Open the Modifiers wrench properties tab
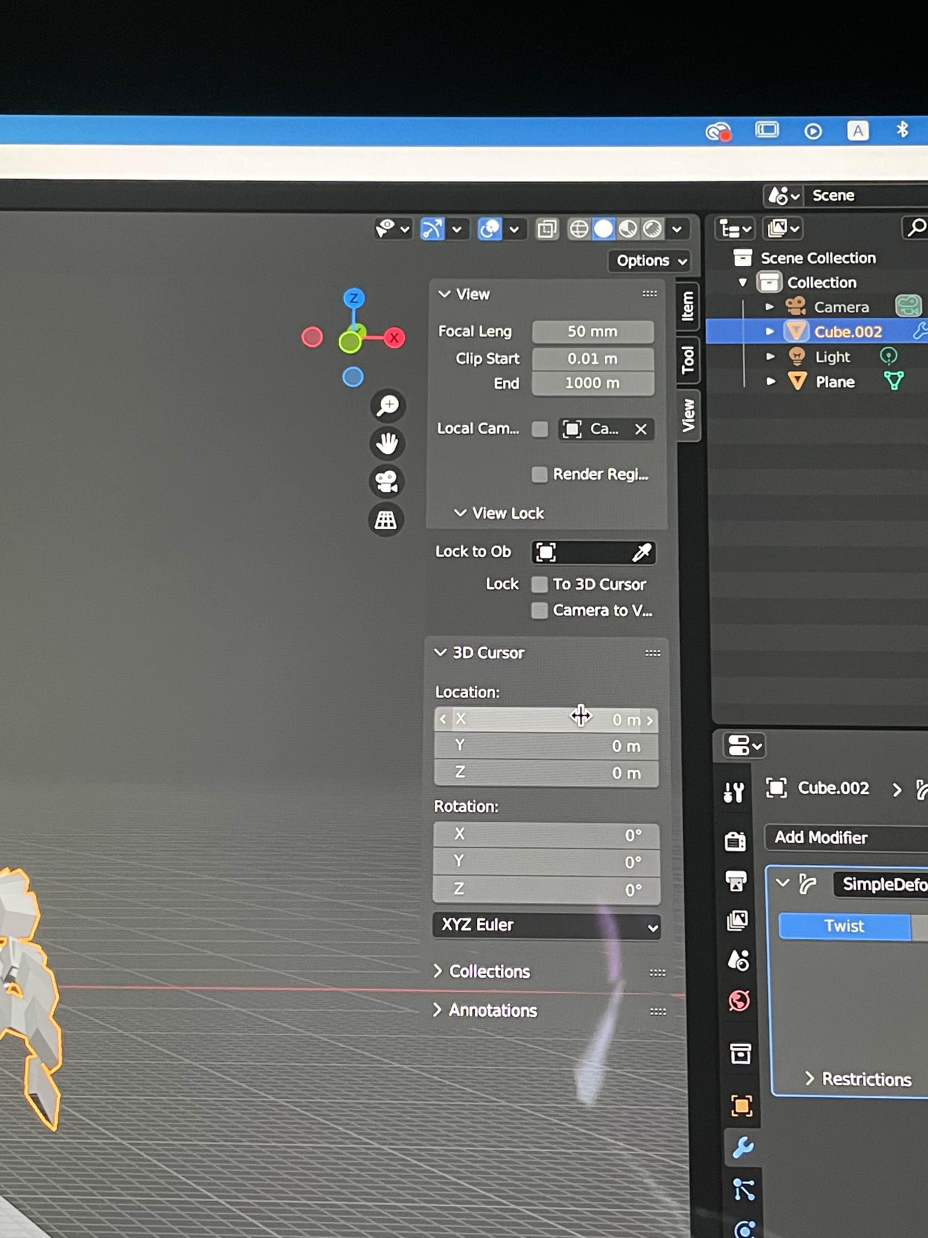The image size is (928, 1238). 743,1147
